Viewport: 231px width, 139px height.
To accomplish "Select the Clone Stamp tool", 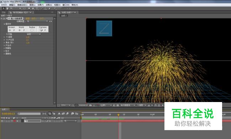I will pyautogui.click(x=46, y=9).
